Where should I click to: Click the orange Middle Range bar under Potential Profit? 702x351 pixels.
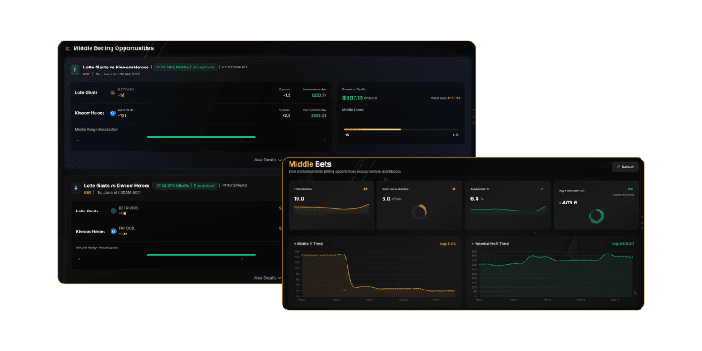tap(372, 129)
